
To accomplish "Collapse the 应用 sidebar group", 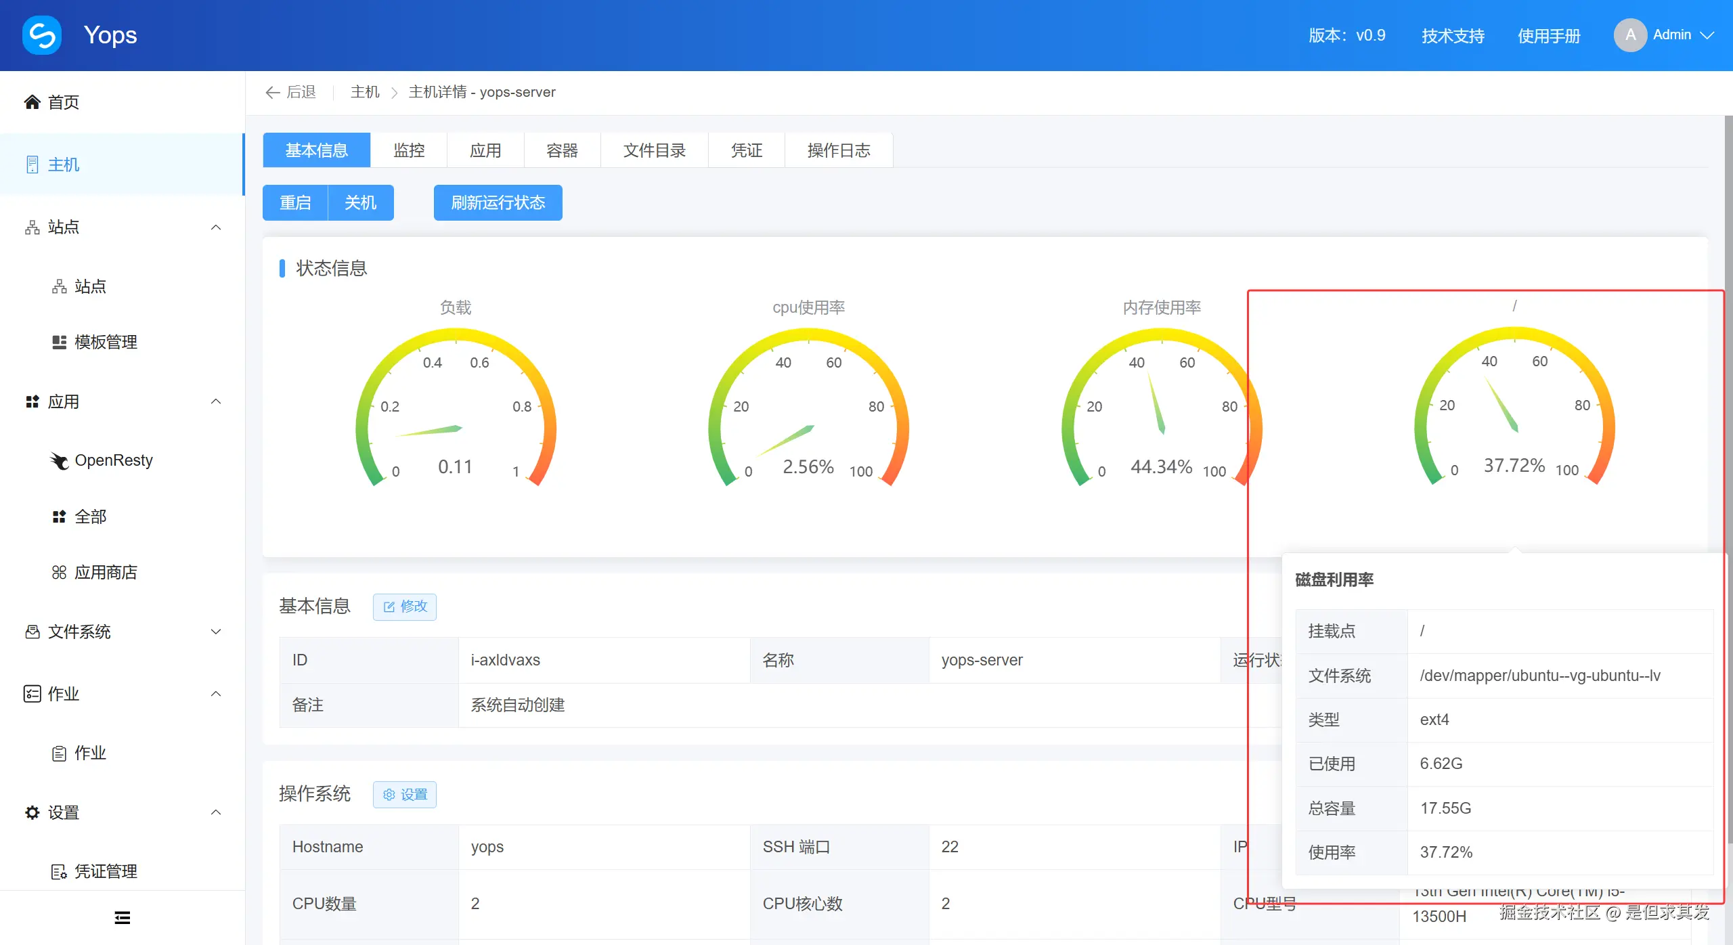I will (215, 401).
